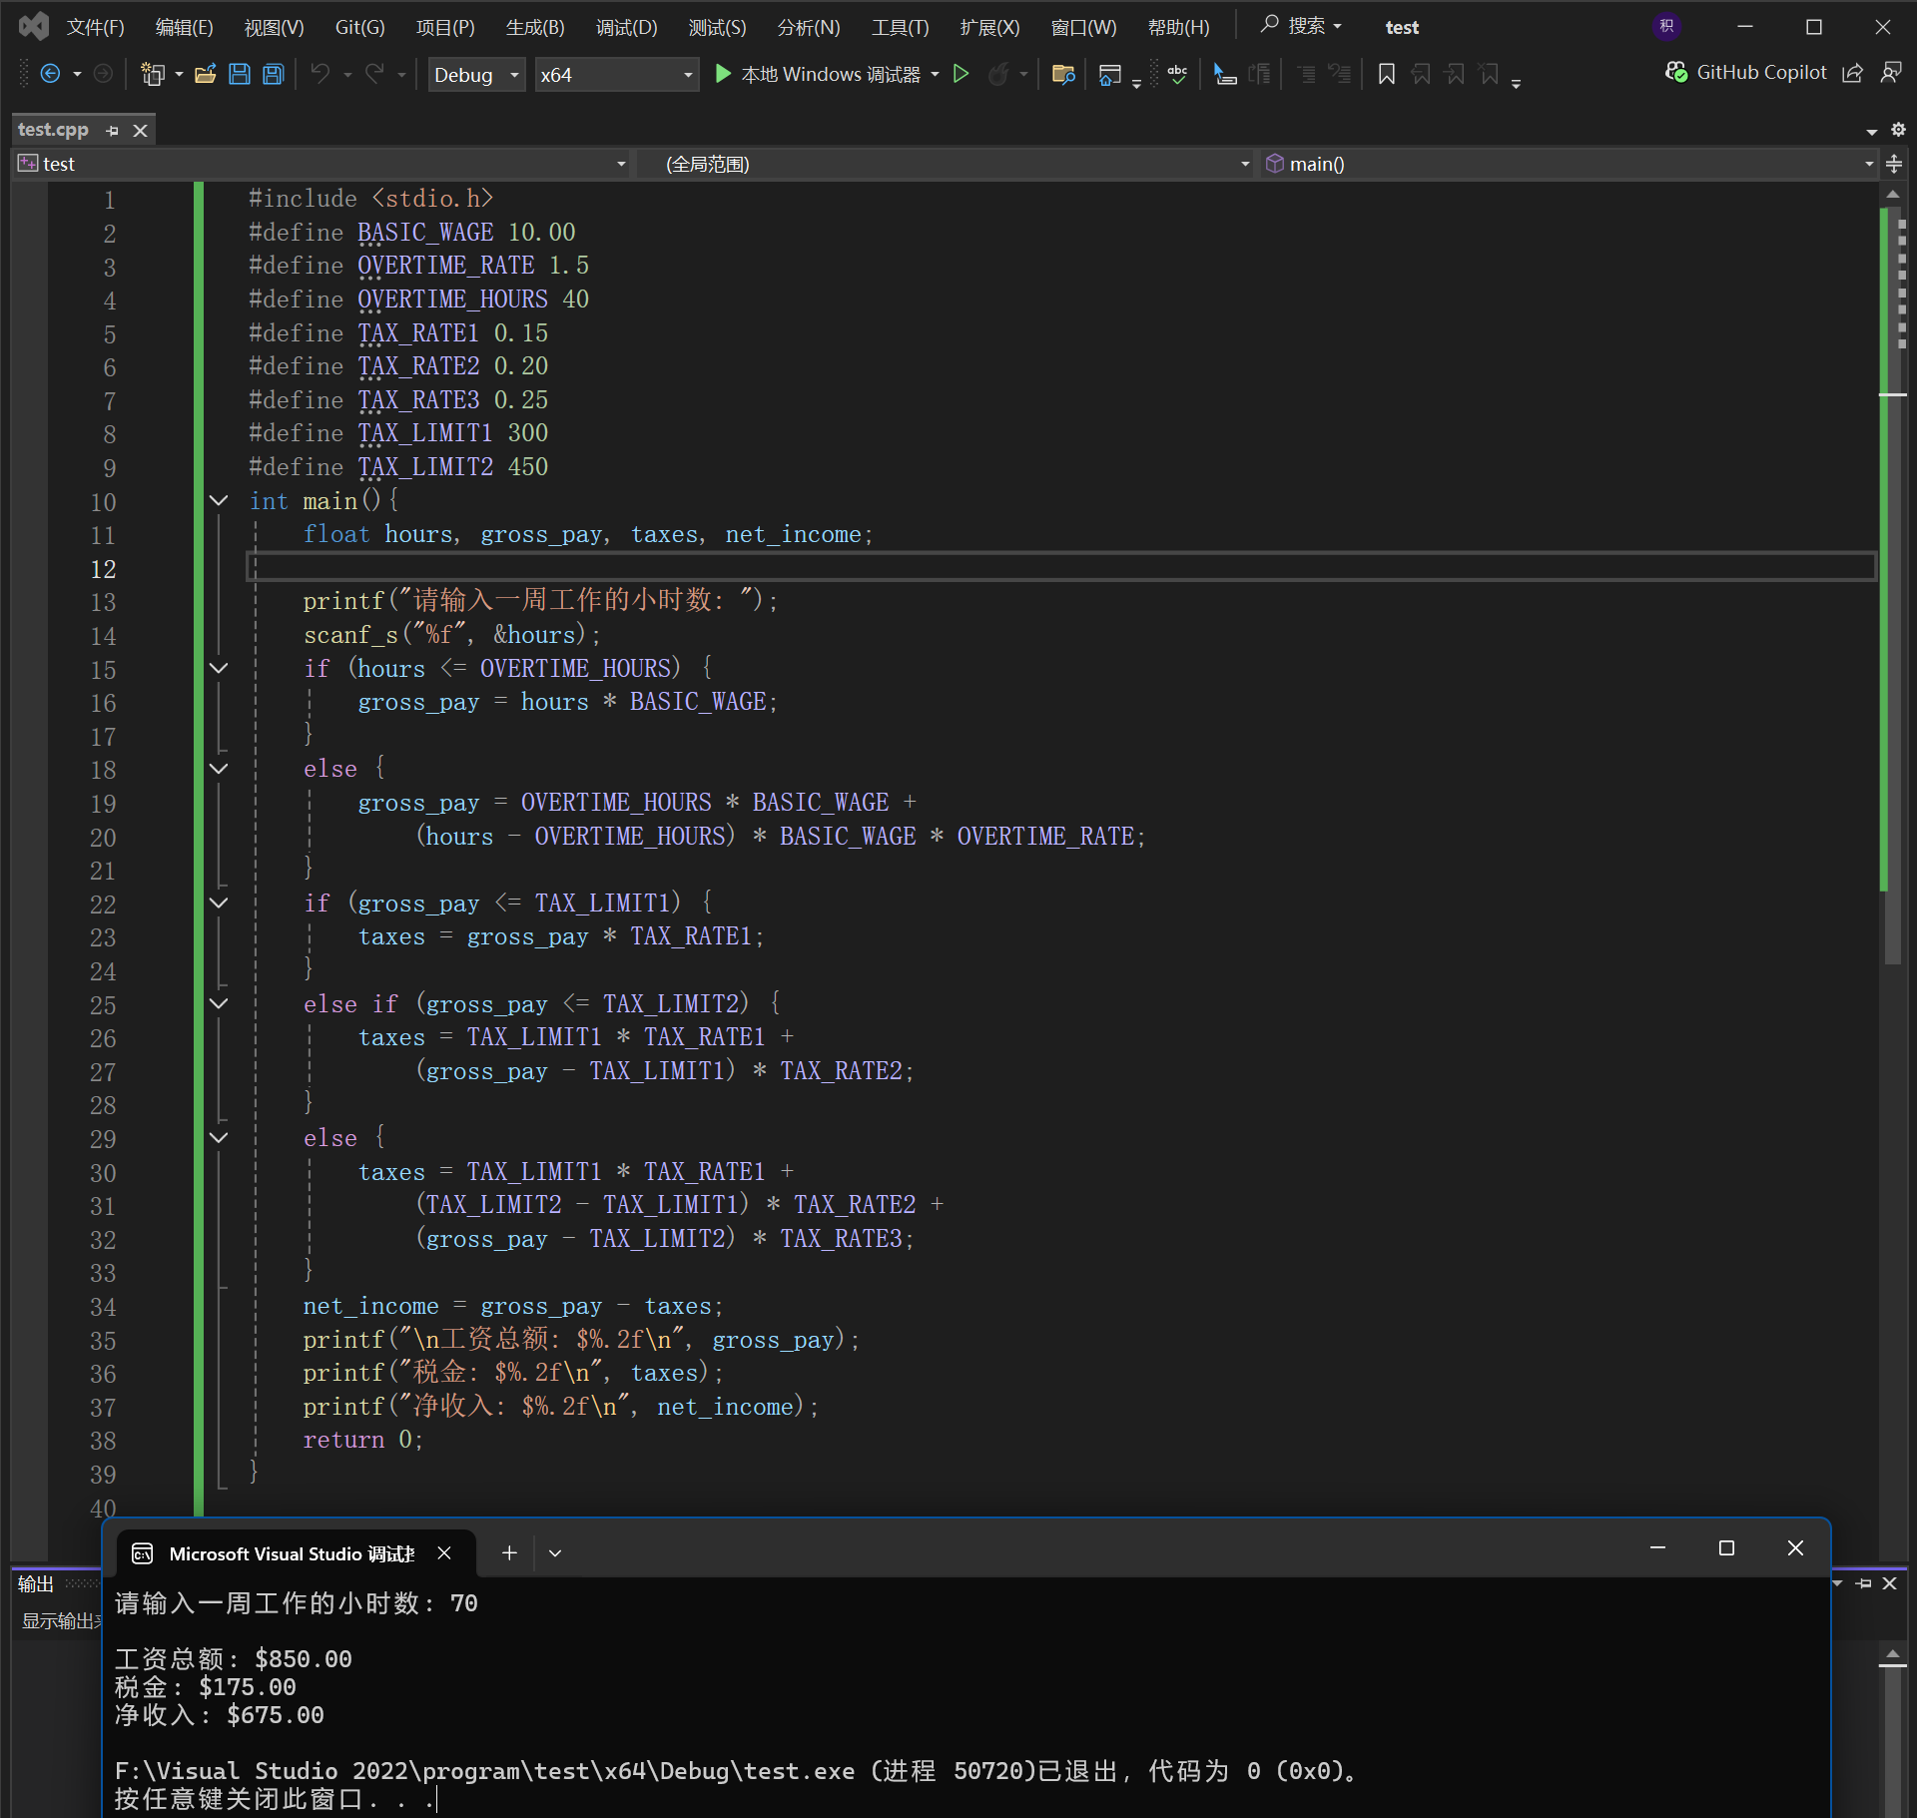Screen dimensions: 1917x1818
Task: Click the main() member navigation box
Action: pyautogui.click(x=1568, y=164)
